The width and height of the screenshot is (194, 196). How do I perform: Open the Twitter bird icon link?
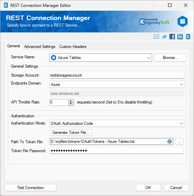164,37
